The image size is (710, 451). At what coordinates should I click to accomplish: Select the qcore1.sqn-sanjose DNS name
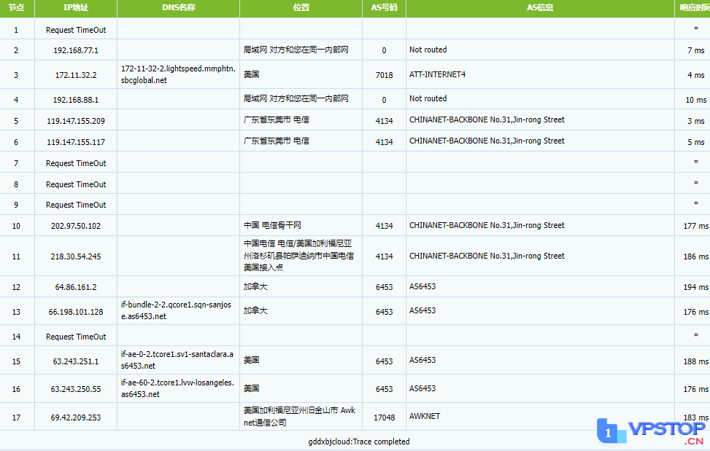click(178, 311)
